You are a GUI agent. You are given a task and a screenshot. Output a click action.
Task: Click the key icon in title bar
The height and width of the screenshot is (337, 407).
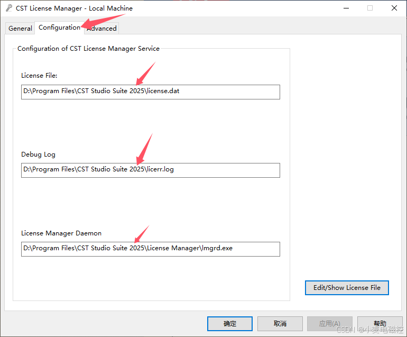(x=9, y=8)
